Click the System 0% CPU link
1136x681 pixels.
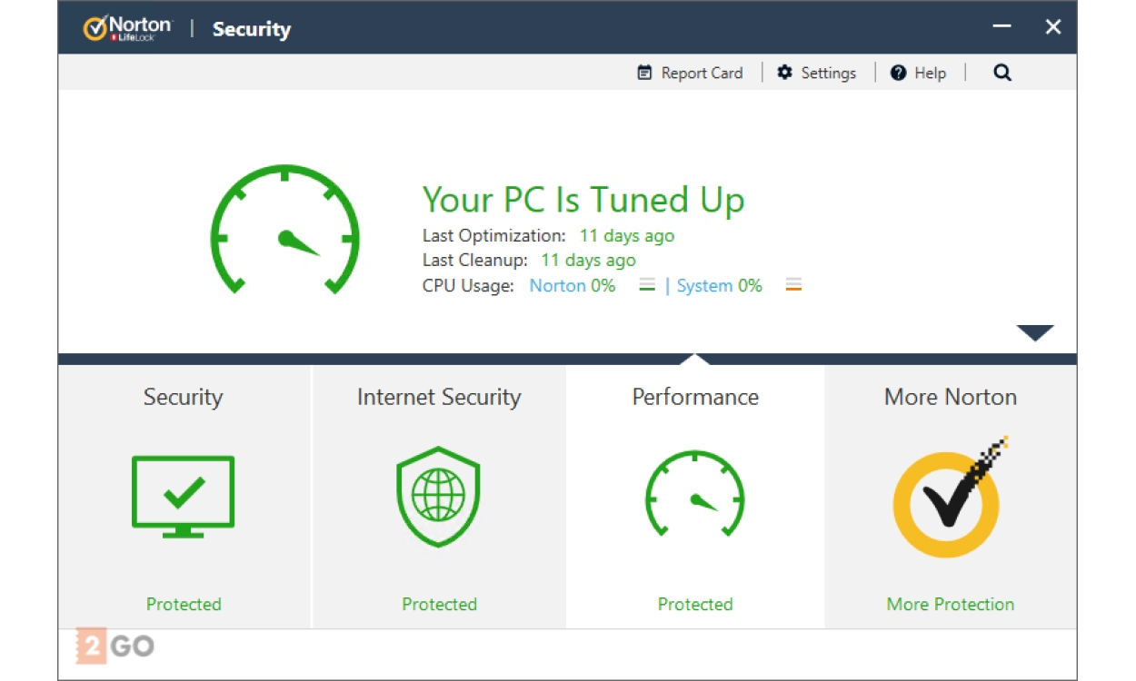[x=719, y=286]
